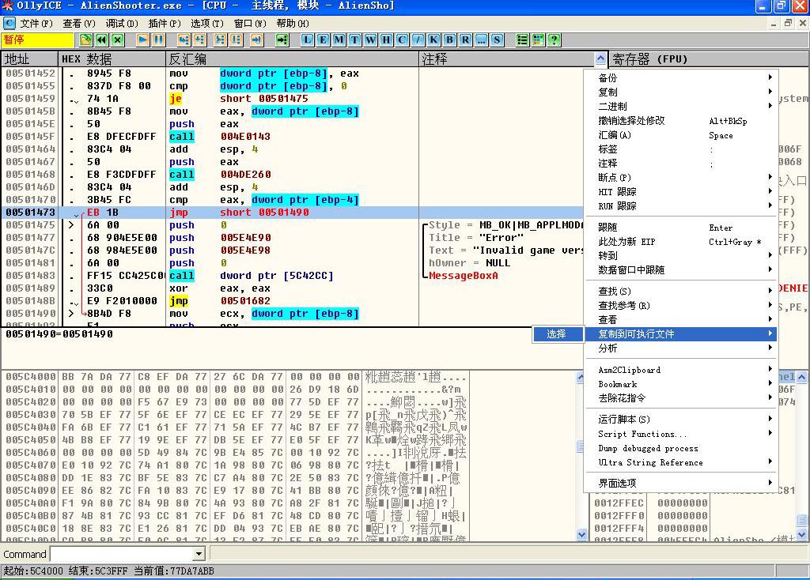Click the Trace into toolbar icon
The width and height of the screenshot is (810, 580).
(x=220, y=40)
